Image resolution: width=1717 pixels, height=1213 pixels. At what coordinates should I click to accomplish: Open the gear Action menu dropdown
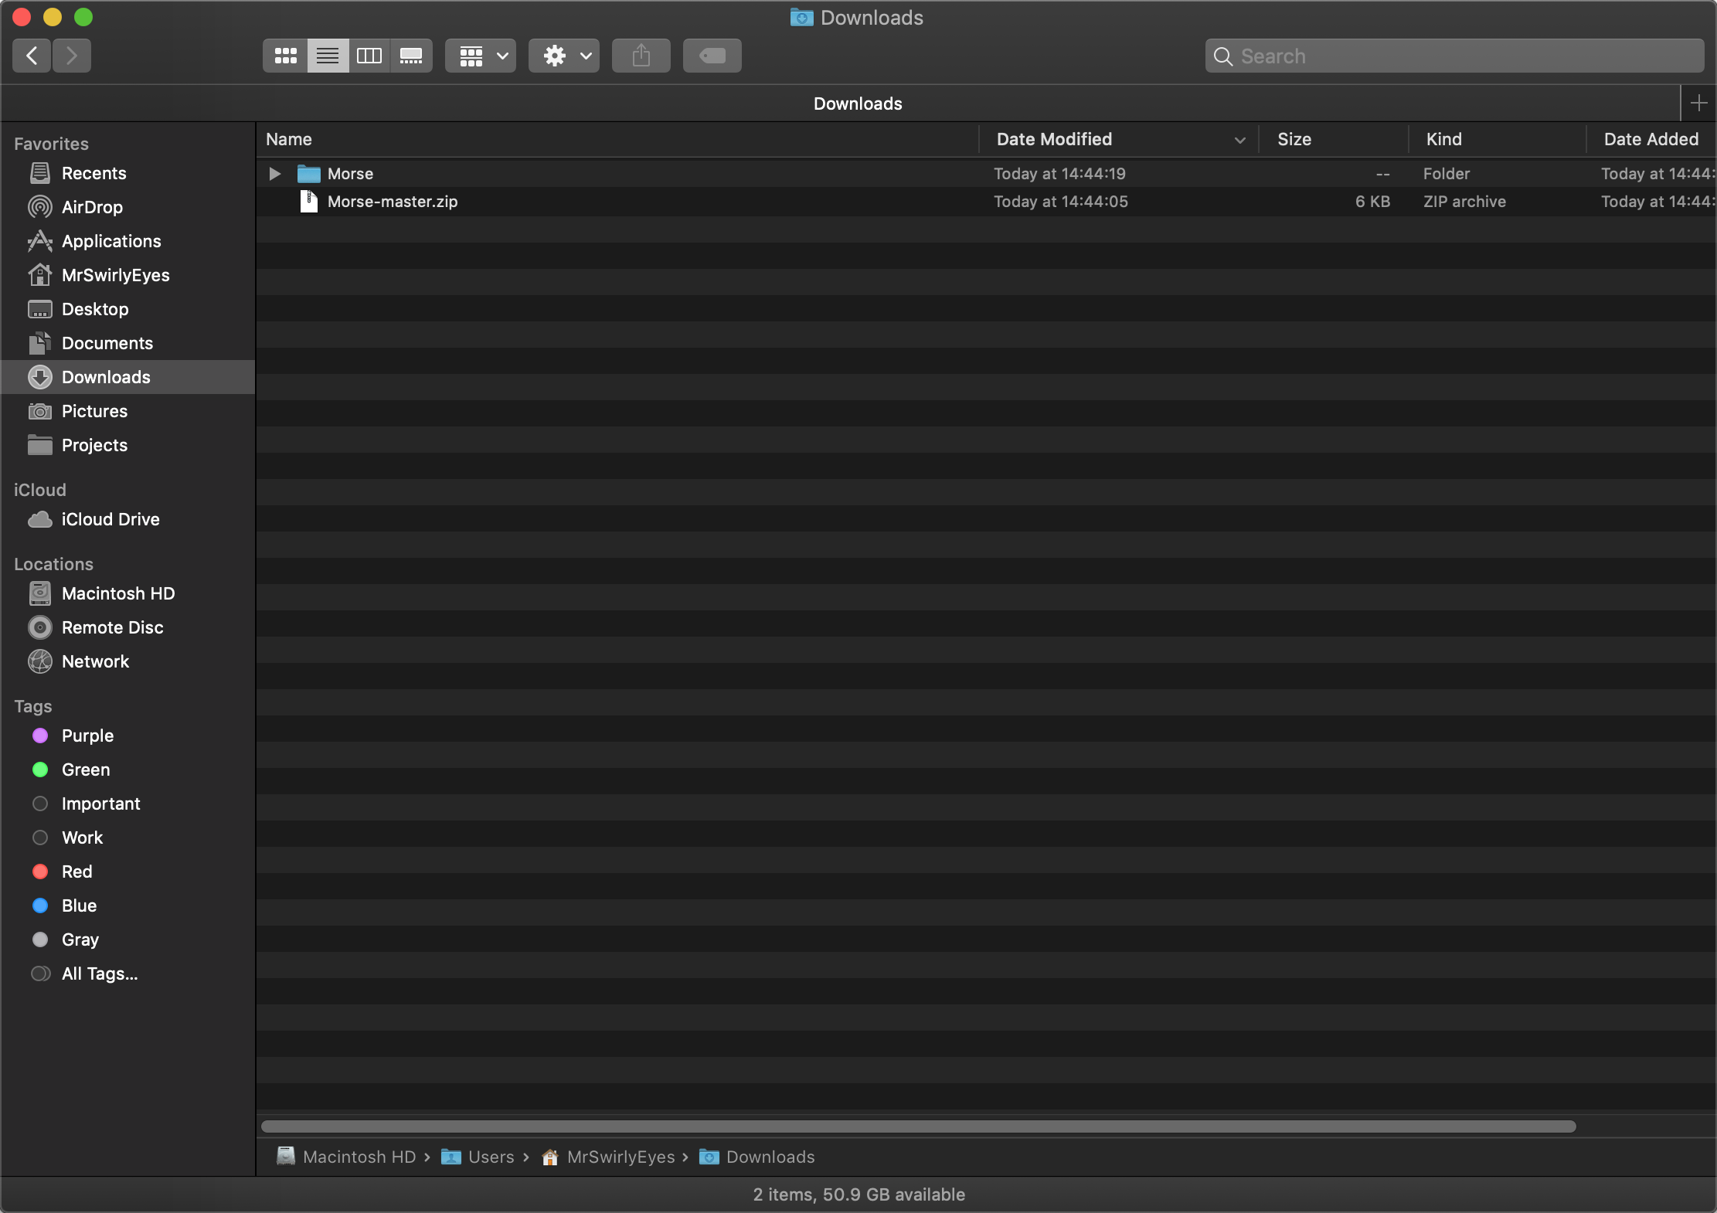[564, 56]
